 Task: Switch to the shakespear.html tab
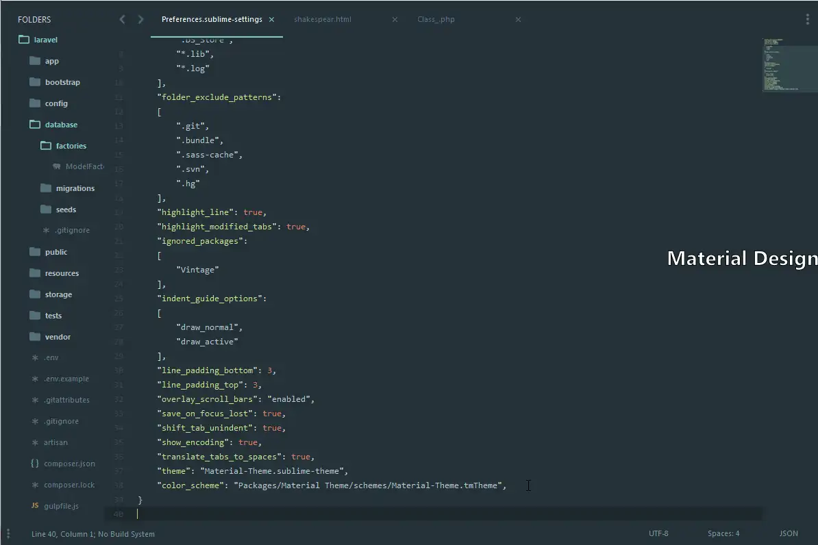[x=322, y=19]
